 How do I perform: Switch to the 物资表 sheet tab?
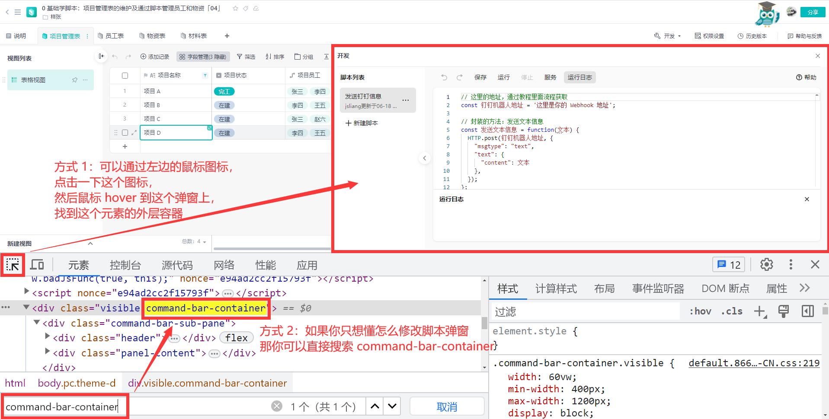point(153,36)
